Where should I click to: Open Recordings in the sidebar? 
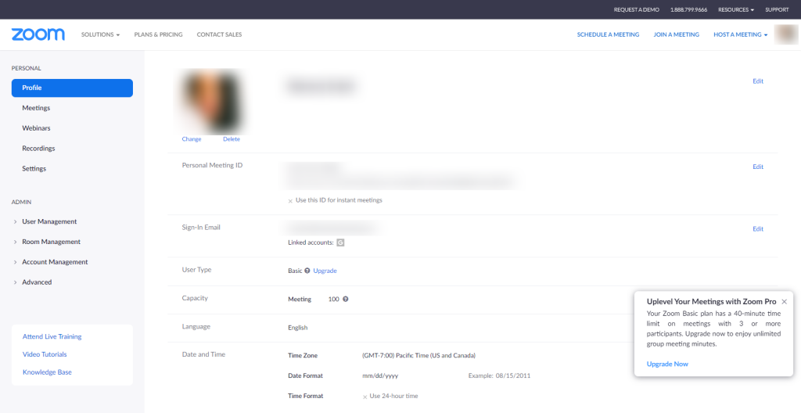(38, 149)
